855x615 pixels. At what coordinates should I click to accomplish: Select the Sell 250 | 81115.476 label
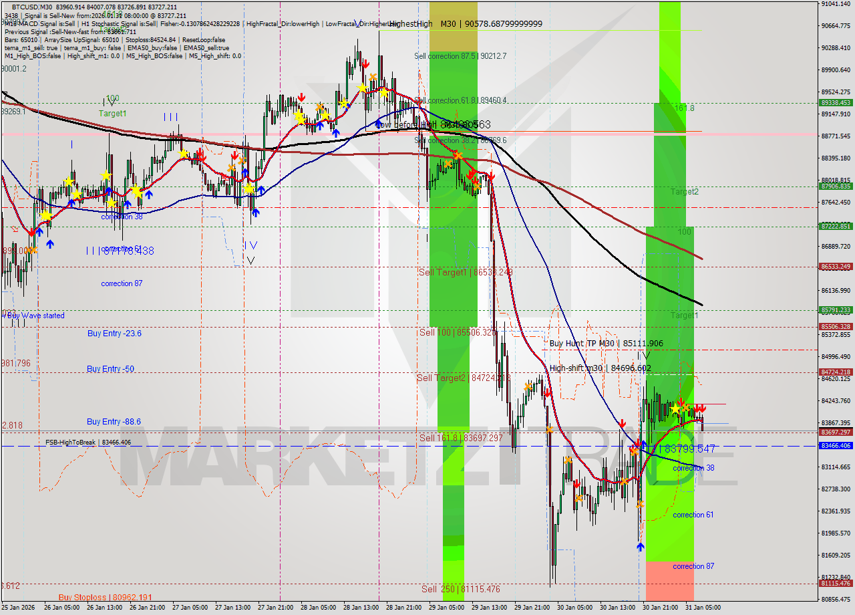460,589
